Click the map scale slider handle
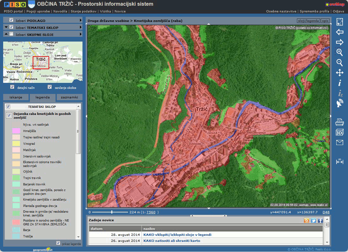The width and height of the screenshot is (348, 252). [x=112, y=212]
